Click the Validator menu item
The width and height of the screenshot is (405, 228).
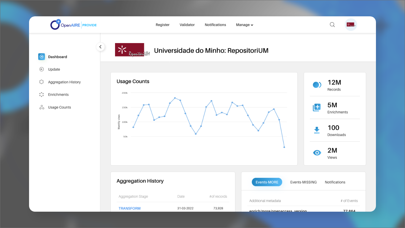pyautogui.click(x=187, y=25)
